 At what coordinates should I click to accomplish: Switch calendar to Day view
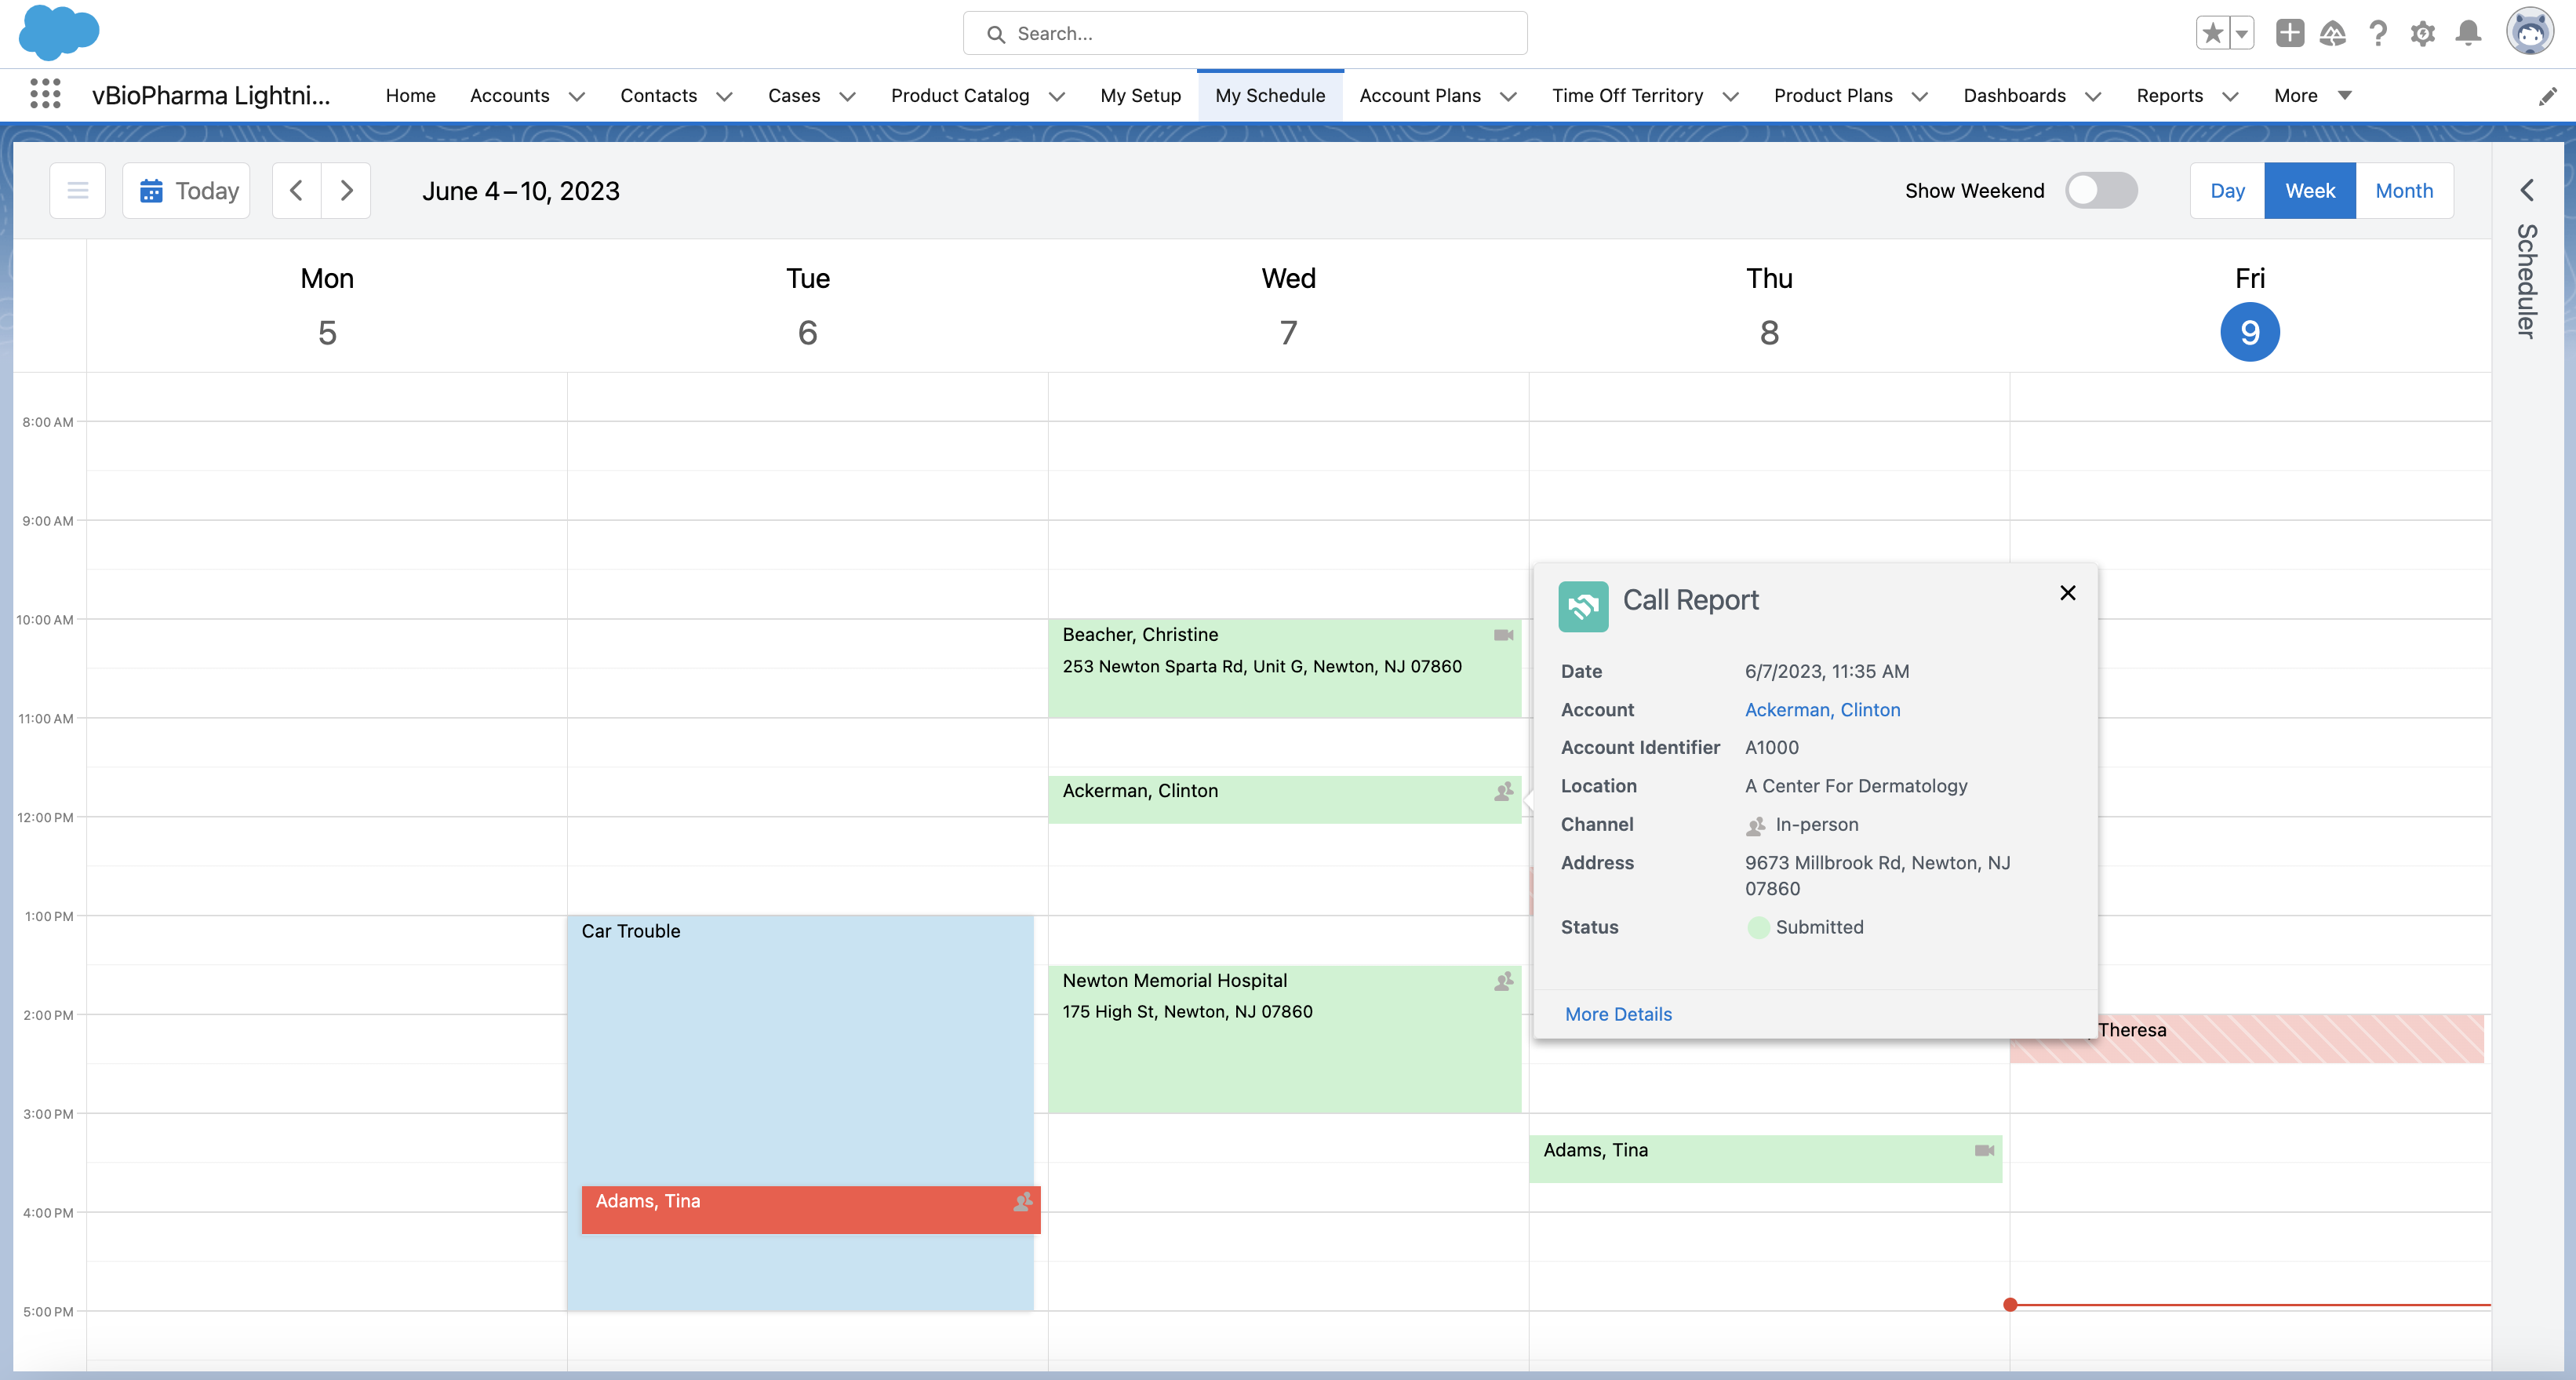(2227, 190)
